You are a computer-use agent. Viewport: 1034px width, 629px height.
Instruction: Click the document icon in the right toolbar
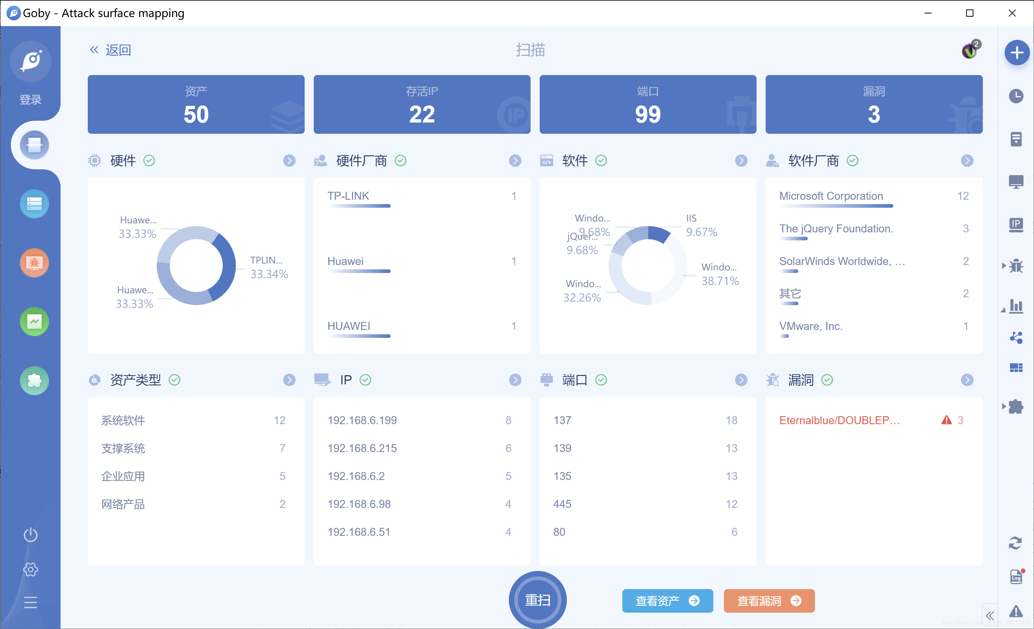[1016, 139]
